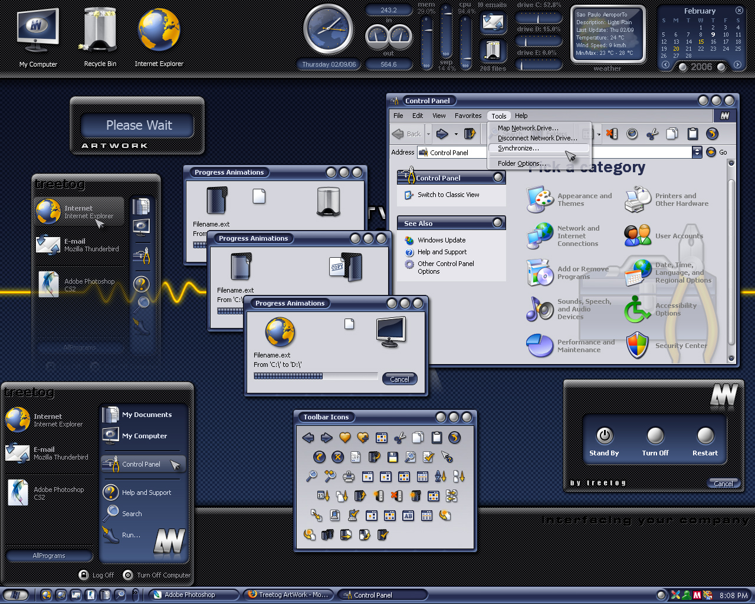Open My Documents in the large start menu
This screenshot has height=604, width=755.
(138, 415)
